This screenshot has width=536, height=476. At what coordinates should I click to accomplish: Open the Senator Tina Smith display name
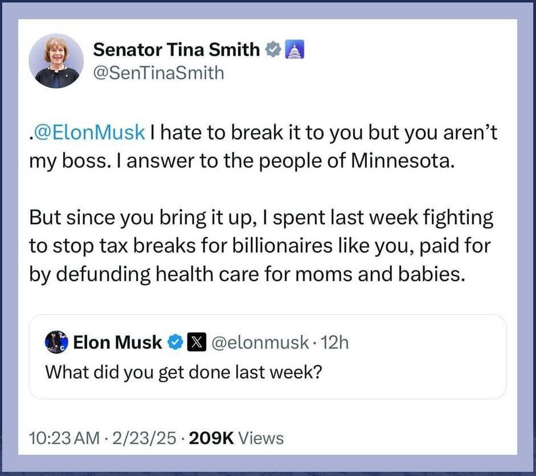176,50
